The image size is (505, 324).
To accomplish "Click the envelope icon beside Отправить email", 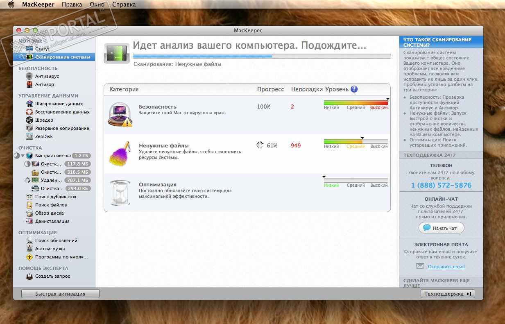I will pos(420,266).
